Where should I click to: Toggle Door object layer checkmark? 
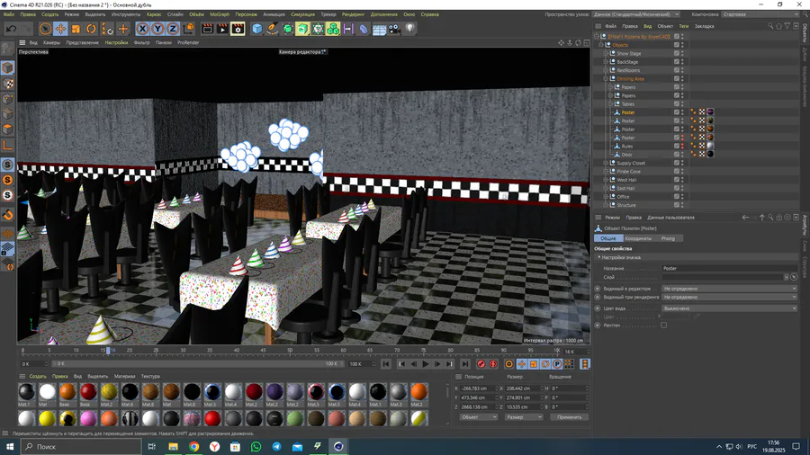[x=676, y=155]
